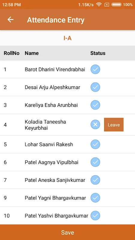Click the Name column header

pos(32,53)
